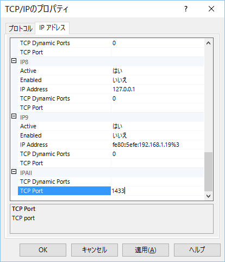Image resolution: width=225 pixels, height=262 pixels.
Task: Collapse the IP9 section
Action: pyautogui.click(x=14, y=116)
